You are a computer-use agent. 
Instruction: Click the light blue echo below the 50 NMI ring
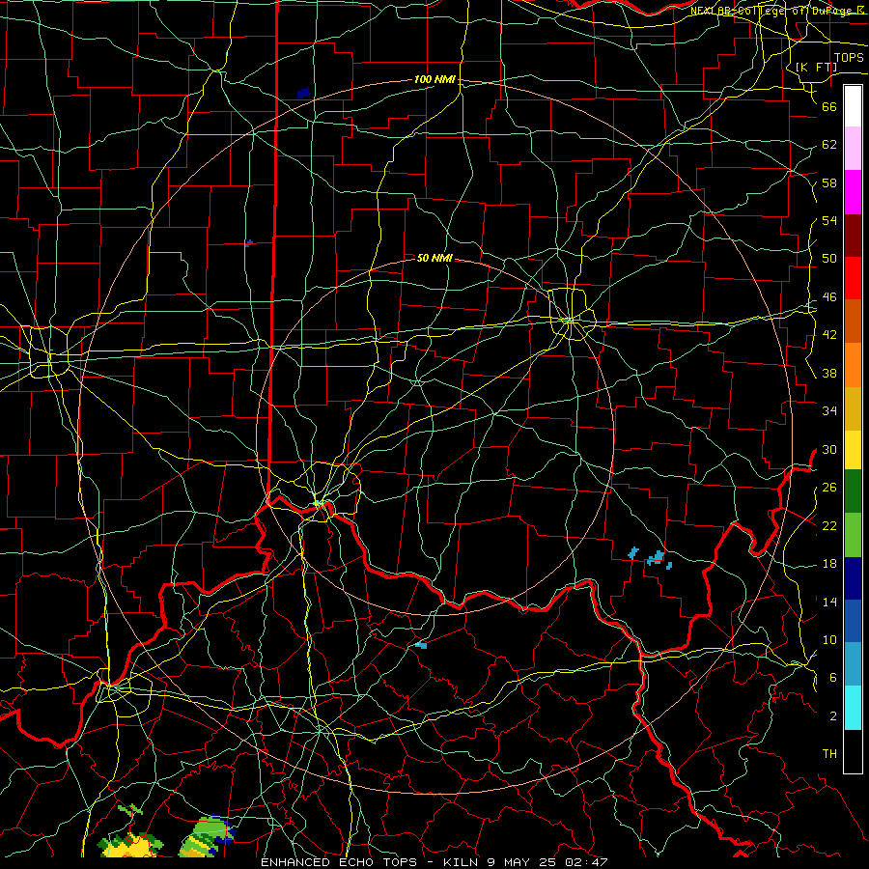click(421, 645)
